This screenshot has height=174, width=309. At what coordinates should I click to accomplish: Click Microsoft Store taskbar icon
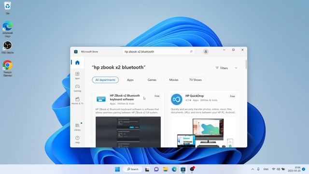point(183,169)
